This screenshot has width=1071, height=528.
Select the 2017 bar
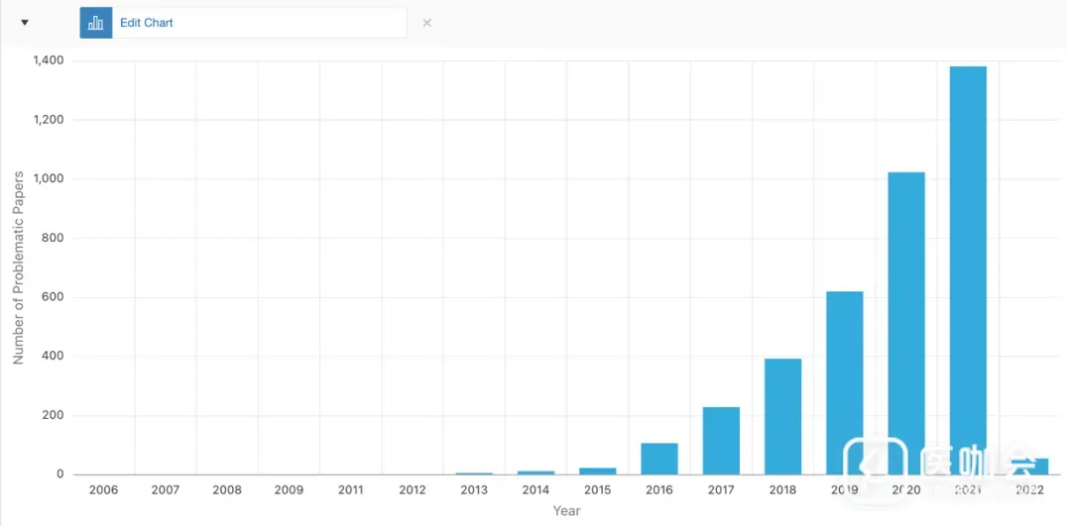pyautogui.click(x=721, y=440)
